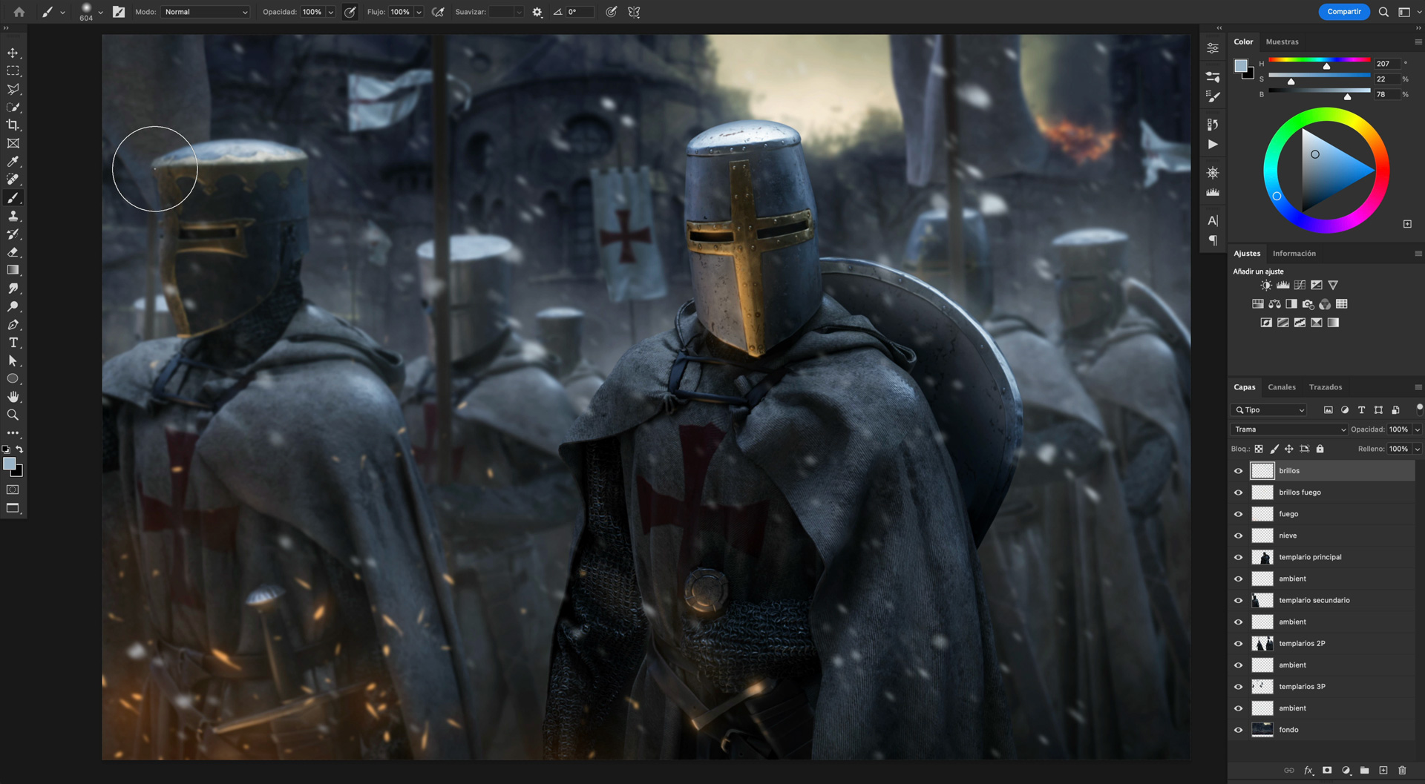Expand the Tipo layer filter dropdown
Viewport: 1425px width, 784px height.
point(1269,410)
